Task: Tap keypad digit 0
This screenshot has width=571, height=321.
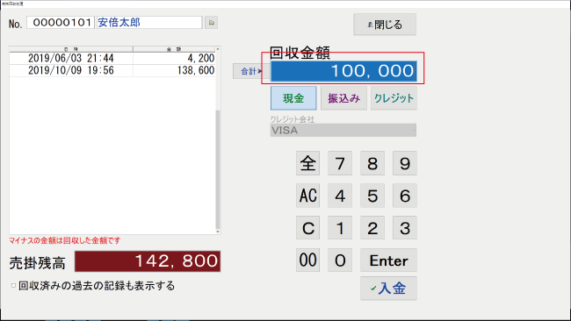Action: click(340, 260)
